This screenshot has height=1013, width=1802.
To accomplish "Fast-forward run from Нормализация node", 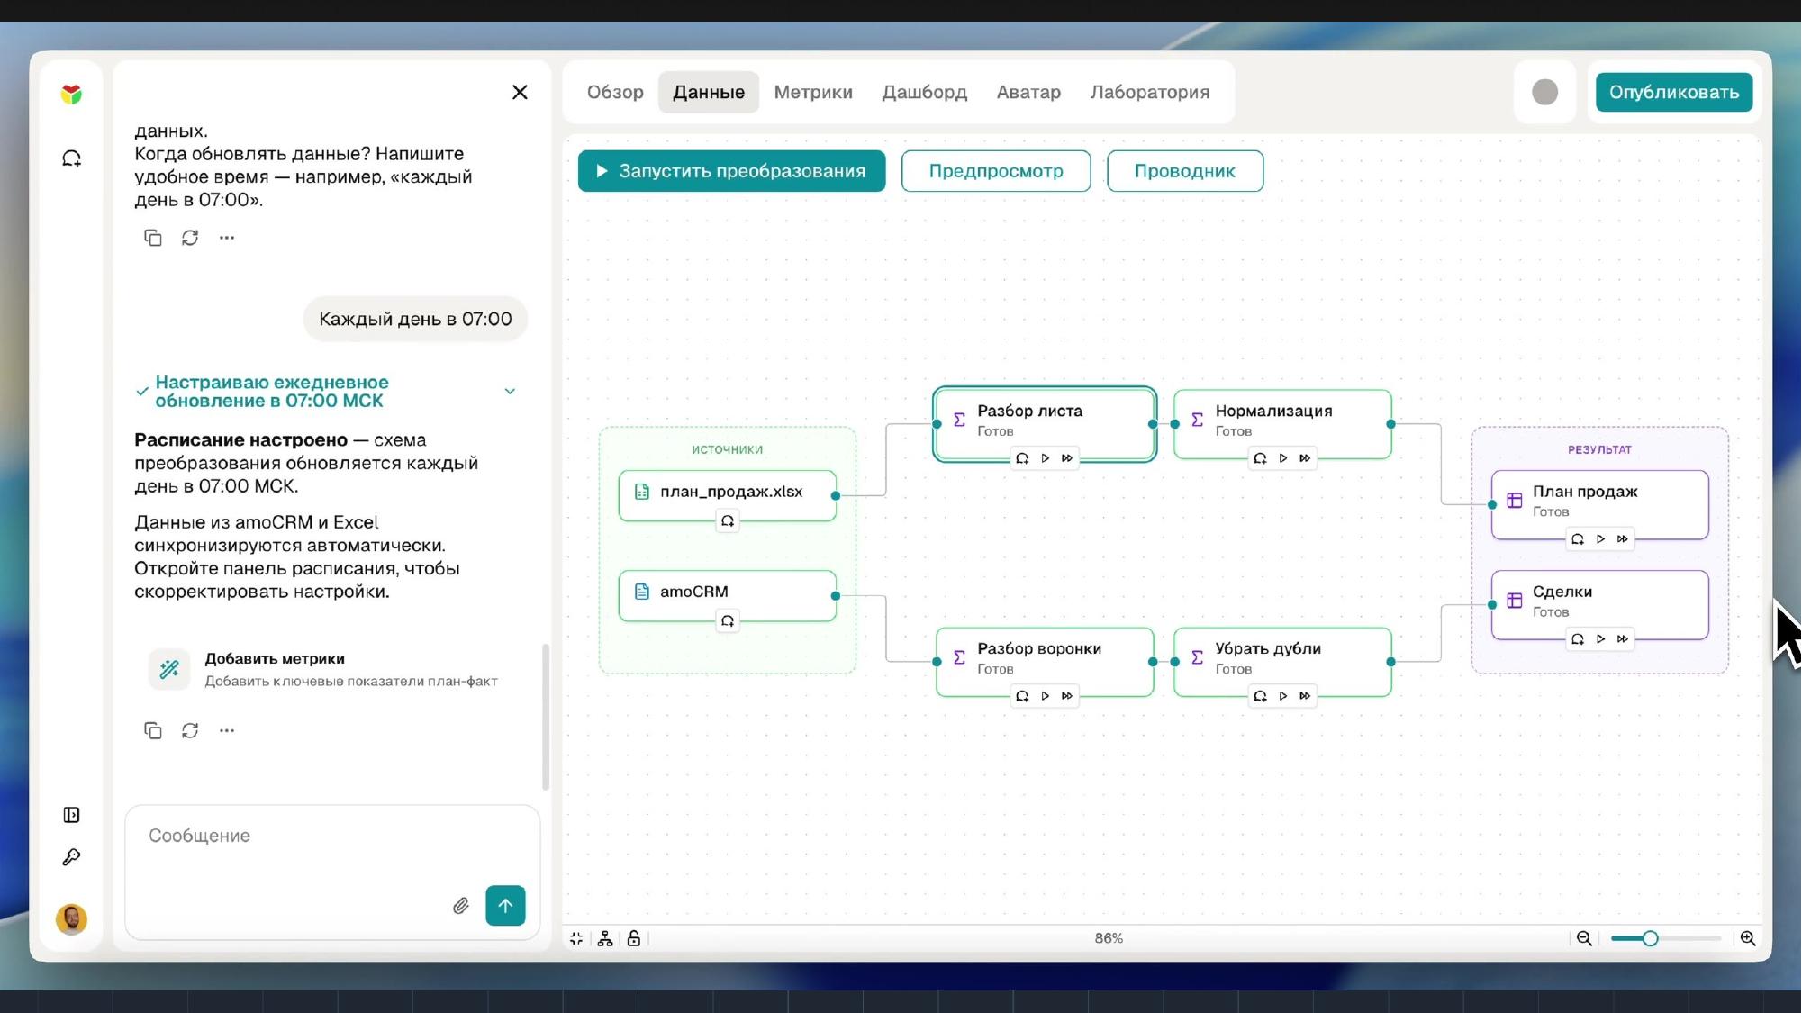I will coord(1305,458).
